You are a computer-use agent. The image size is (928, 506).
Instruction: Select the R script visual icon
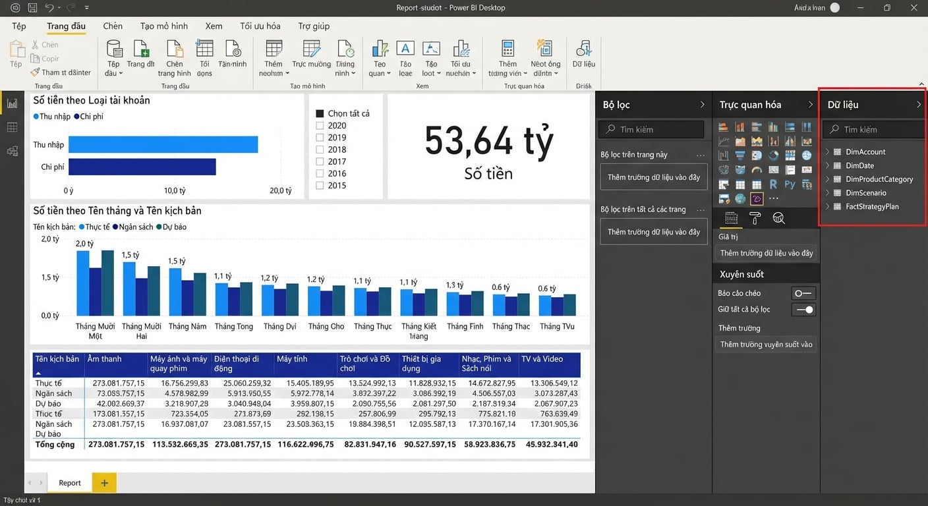point(773,184)
